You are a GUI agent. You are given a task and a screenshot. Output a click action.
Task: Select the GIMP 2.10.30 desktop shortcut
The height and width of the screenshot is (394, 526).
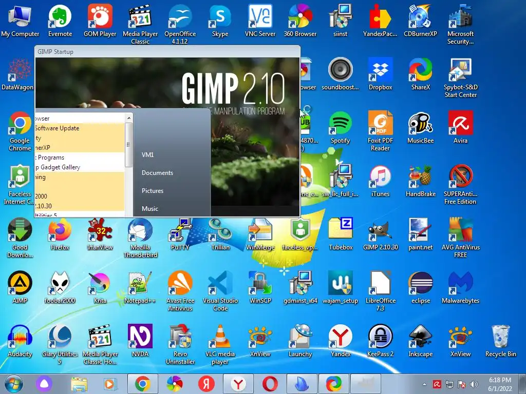[381, 234]
